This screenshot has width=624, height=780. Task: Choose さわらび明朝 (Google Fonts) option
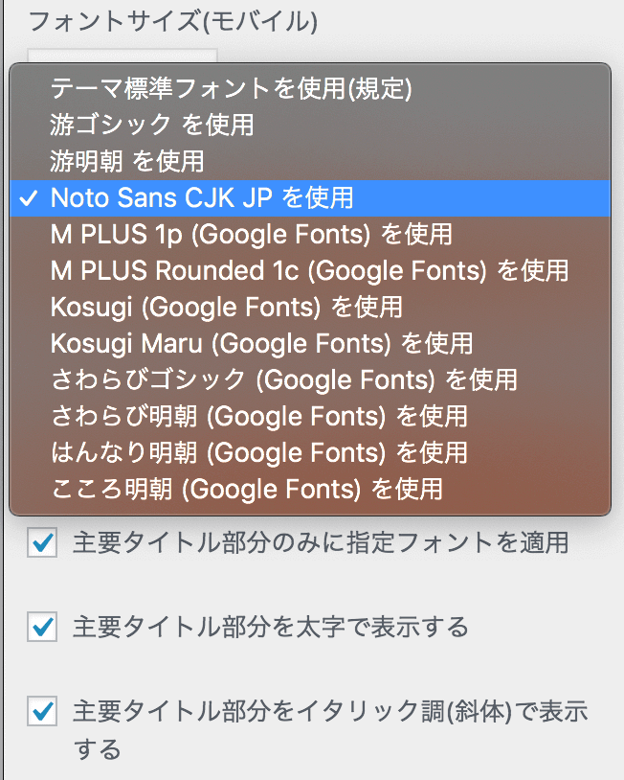258,416
